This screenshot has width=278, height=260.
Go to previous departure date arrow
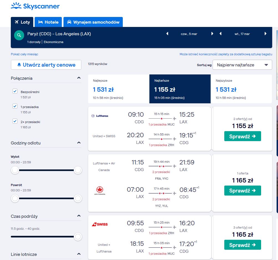coord(167,34)
